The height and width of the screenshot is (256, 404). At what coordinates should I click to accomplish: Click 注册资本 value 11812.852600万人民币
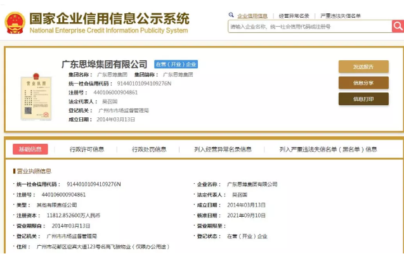pos(74,215)
